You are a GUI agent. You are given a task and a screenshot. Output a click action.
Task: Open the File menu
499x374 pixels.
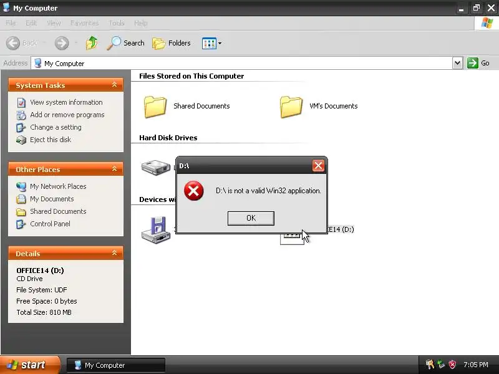[x=11, y=23]
